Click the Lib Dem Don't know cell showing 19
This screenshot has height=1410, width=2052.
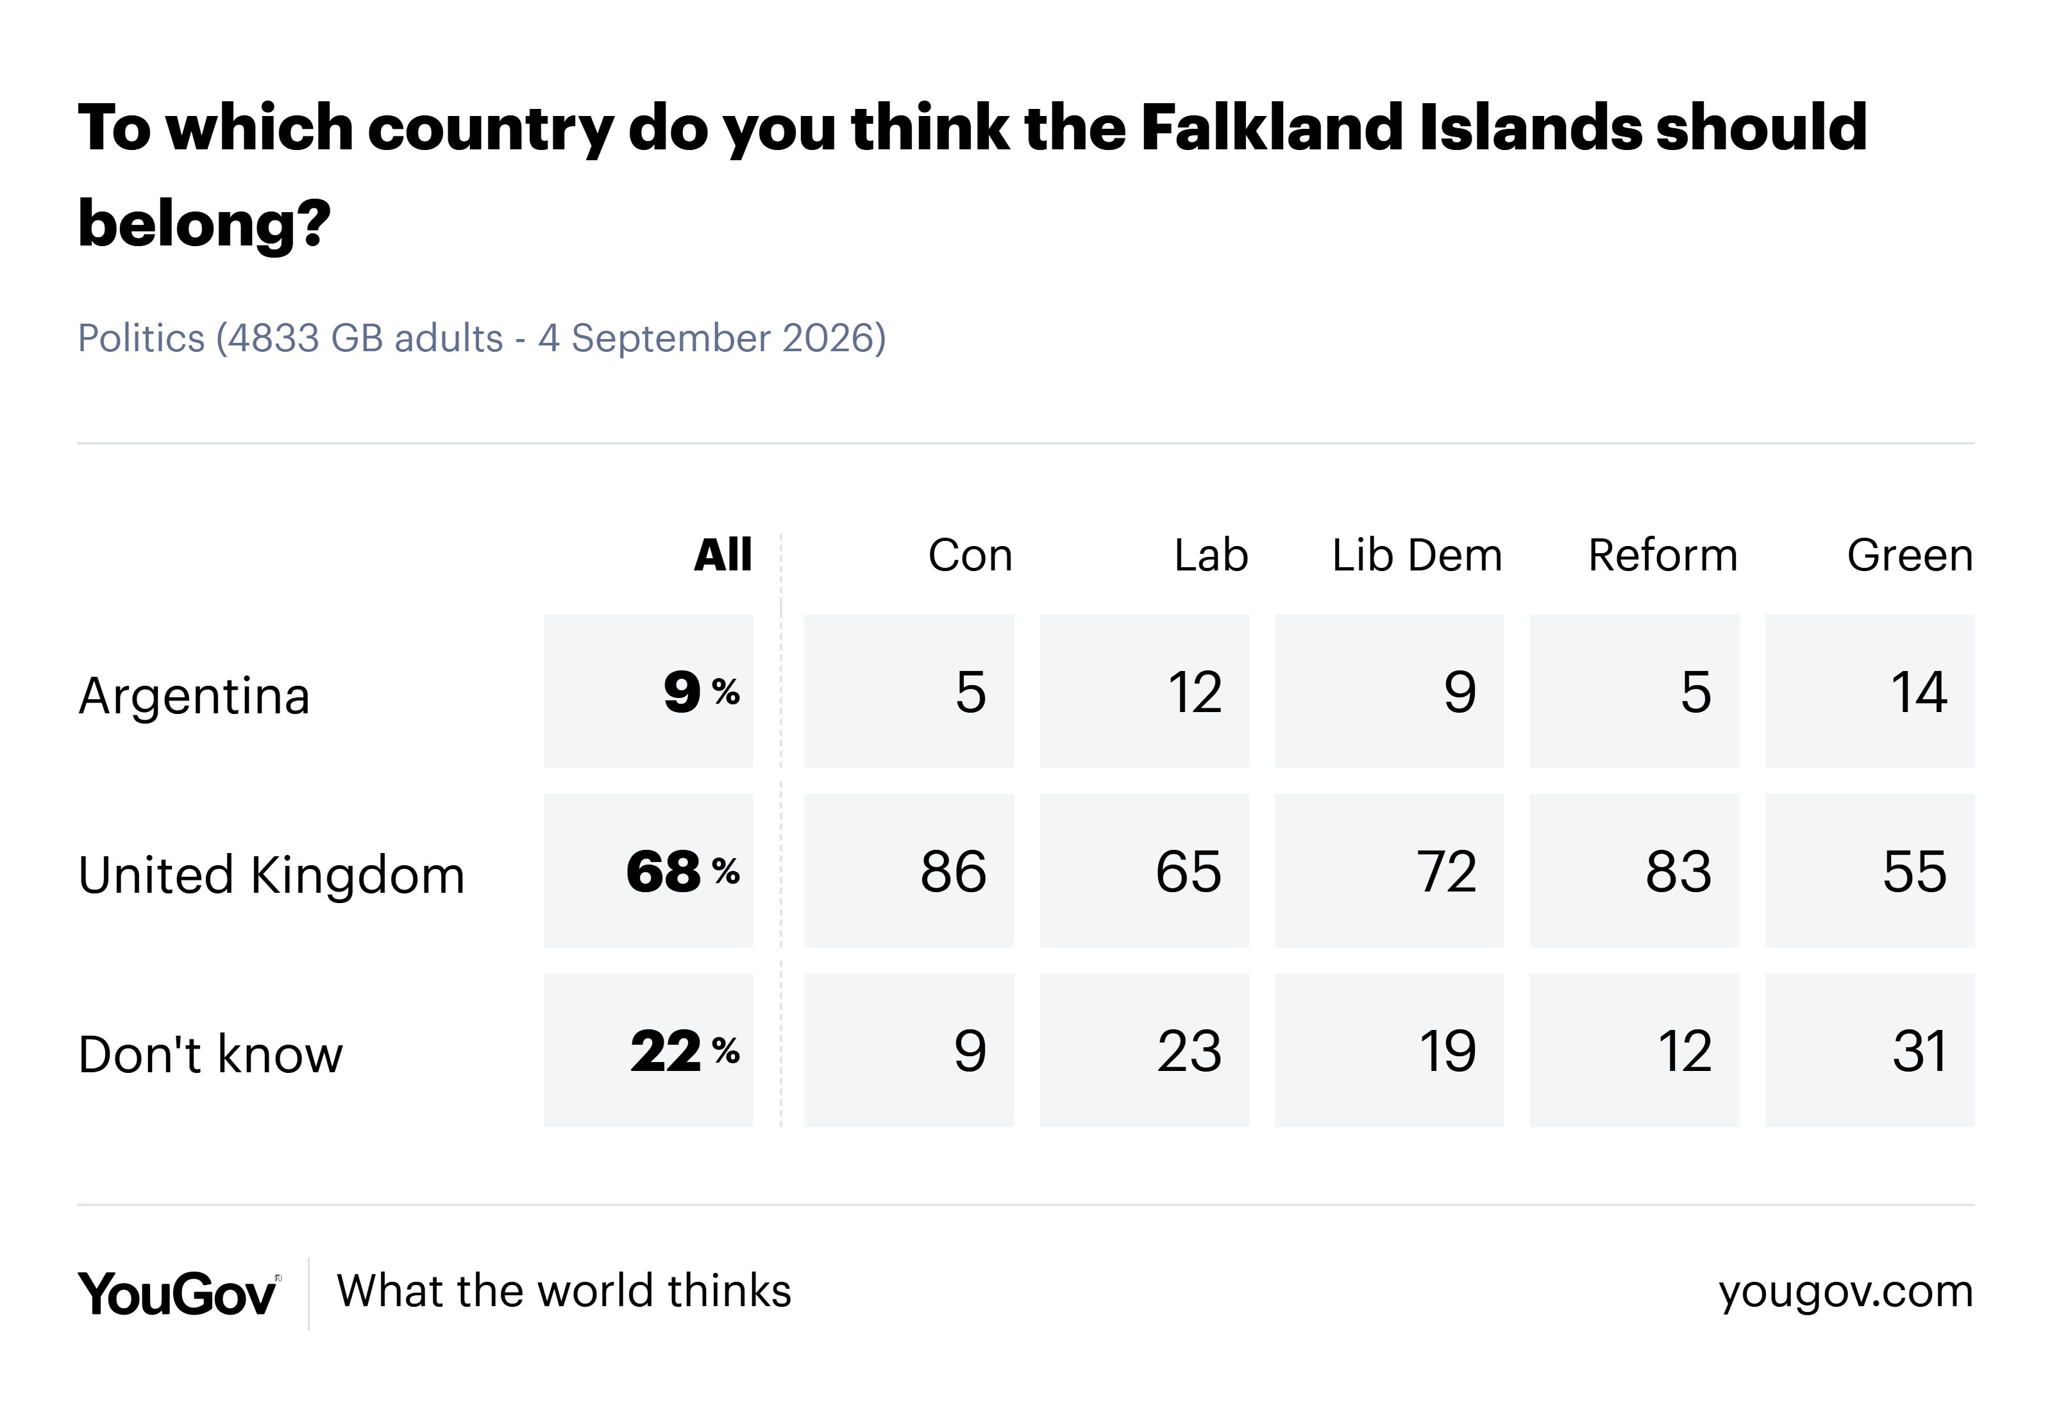click(x=1388, y=1050)
